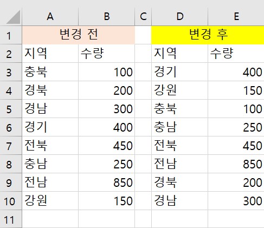This screenshot has width=264, height=228.
Task: Select cell A7 with 전북
Action: coord(50,146)
